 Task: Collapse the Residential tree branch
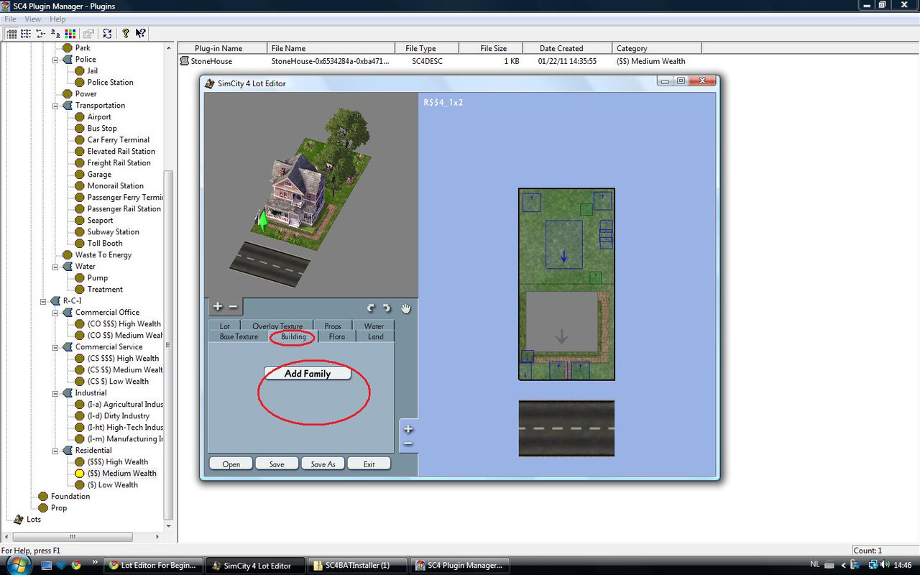[55, 451]
